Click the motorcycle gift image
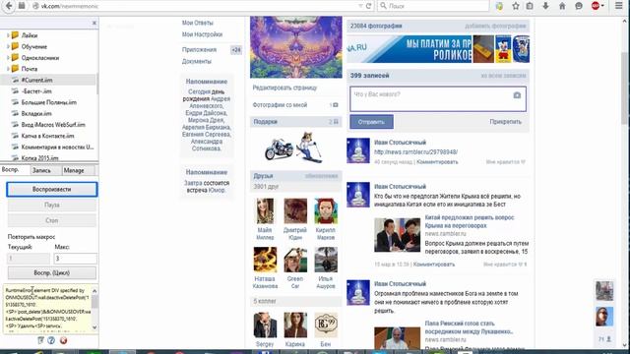The image size is (630, 354). pos(279,148)
